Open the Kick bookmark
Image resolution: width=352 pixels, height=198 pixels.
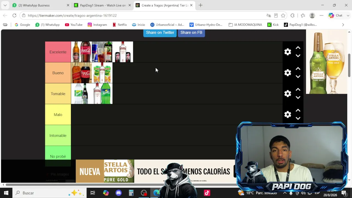(273, 25)
